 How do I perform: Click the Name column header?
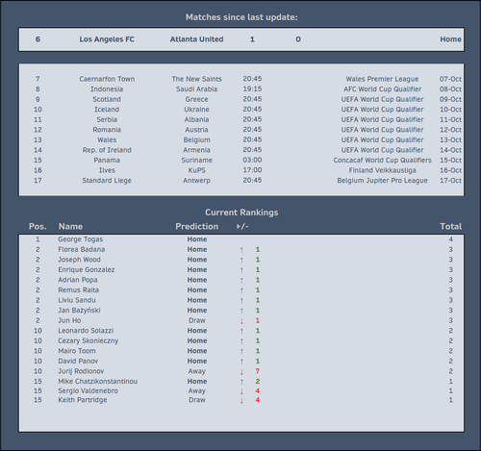(70, 226)
